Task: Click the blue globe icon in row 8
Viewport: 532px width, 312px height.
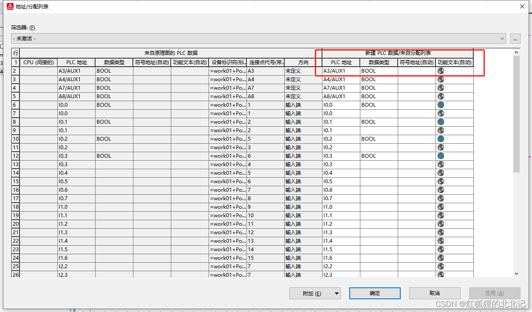Action: [441, 122]
